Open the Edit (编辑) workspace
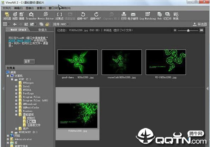 point(22,16)
